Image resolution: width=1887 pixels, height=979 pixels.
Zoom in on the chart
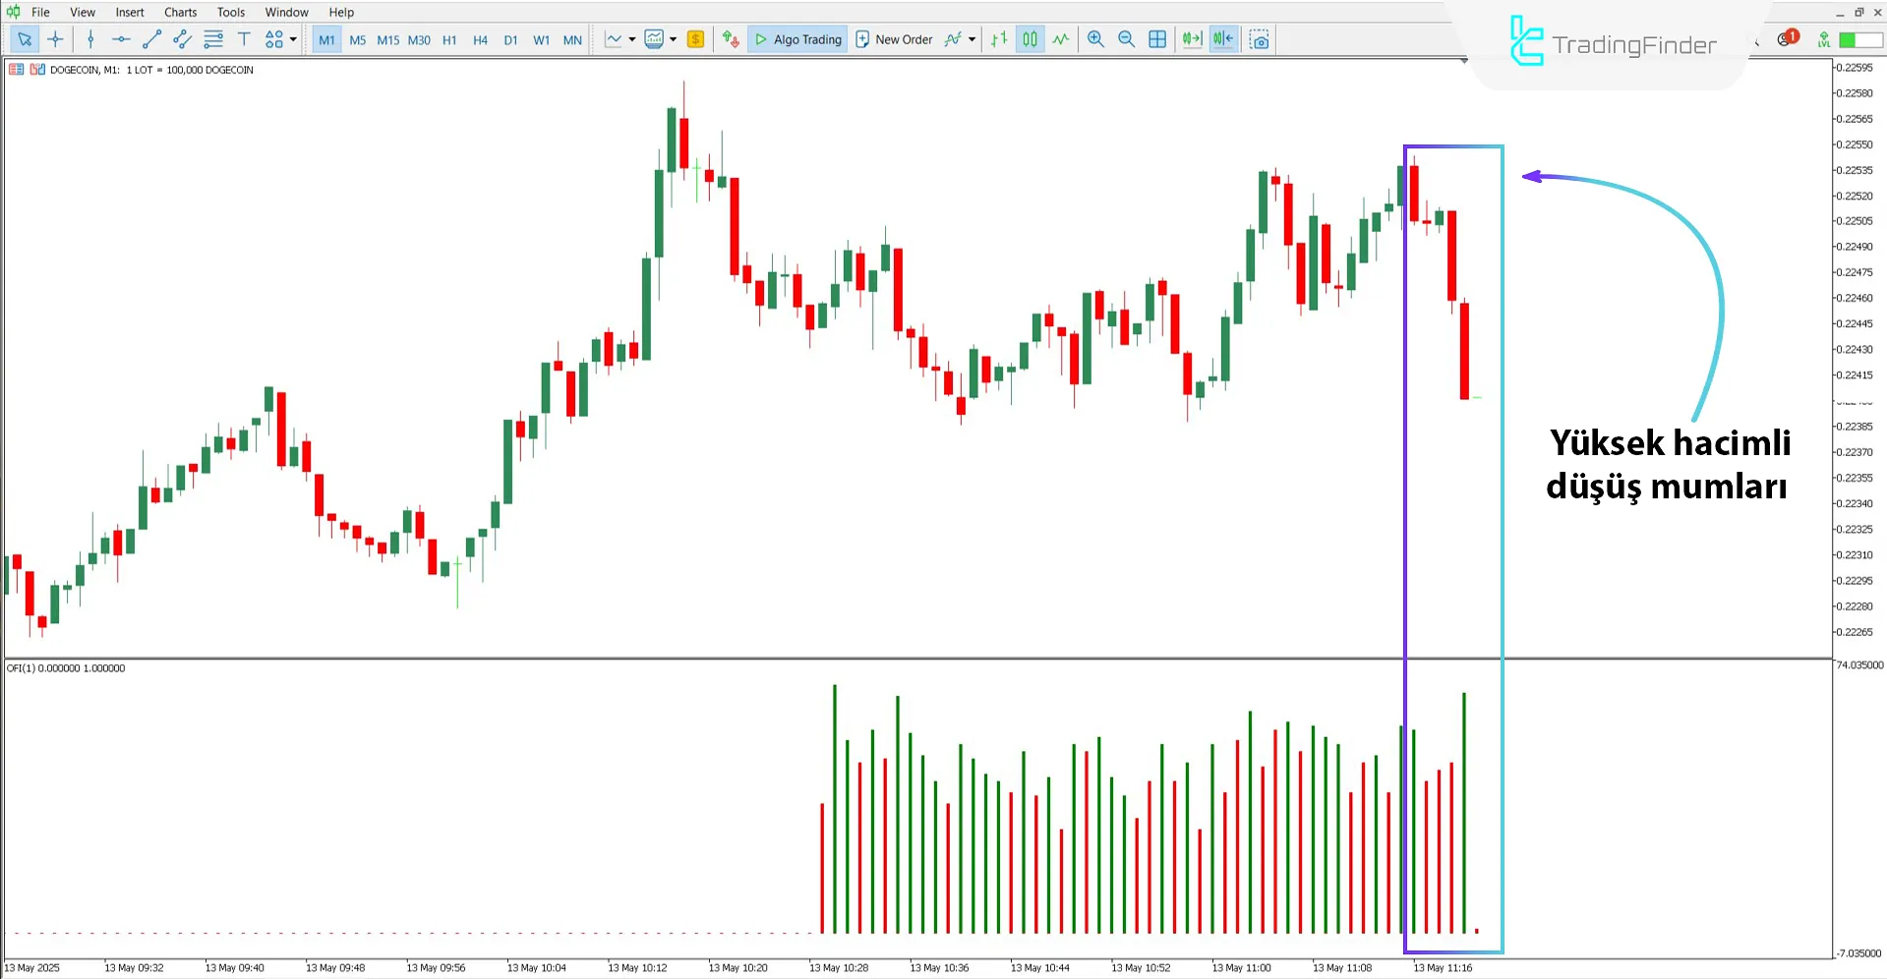tap(1095, 39)
